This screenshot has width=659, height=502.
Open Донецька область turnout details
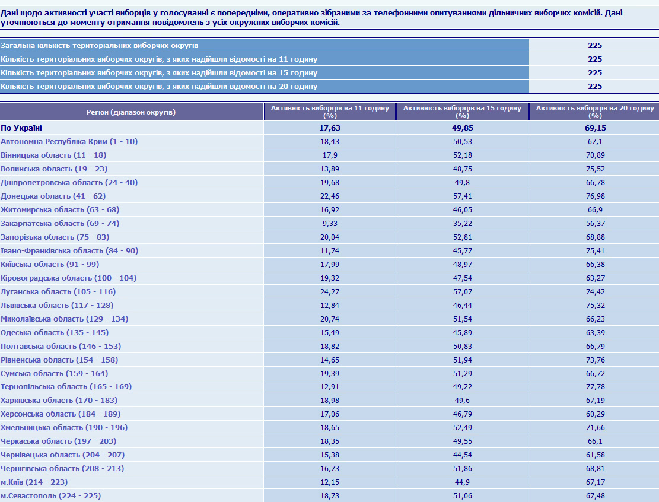53,196
